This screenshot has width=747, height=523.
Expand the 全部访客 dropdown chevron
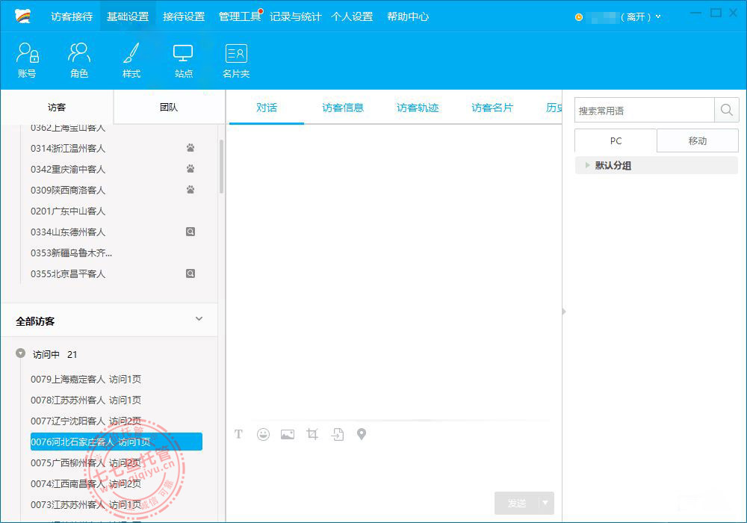tap(199, 319)
